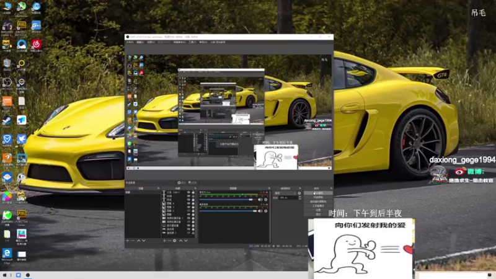This screenshot has width=496, height=279.
Task: Move scene up in Scenes list
Action: 138,241
